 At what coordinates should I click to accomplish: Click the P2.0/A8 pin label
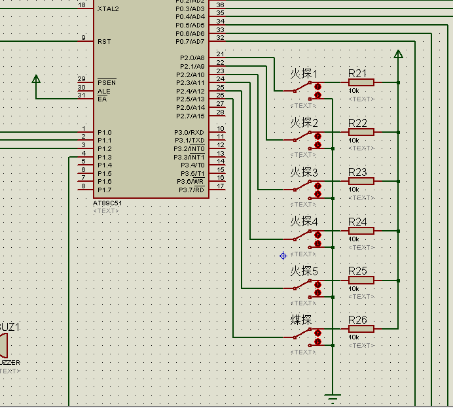[192, 58]
